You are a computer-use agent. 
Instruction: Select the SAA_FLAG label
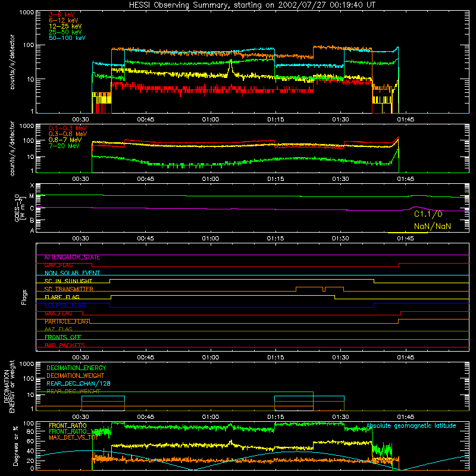tap(58, 314)
